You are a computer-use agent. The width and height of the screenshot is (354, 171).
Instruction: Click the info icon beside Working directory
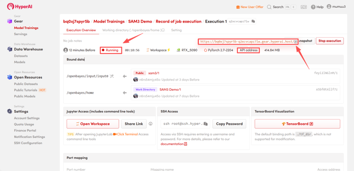[x=163, y=30]
